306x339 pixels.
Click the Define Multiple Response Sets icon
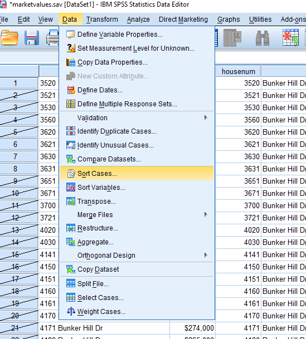[71, 104]
